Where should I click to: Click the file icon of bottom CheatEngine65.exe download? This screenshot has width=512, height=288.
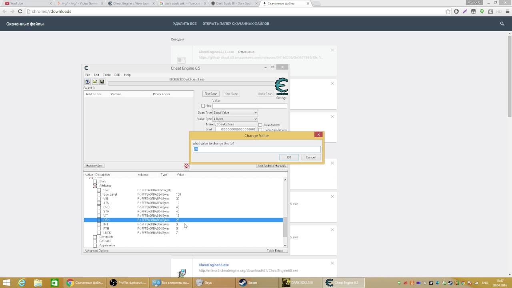[x=182, y=273]
